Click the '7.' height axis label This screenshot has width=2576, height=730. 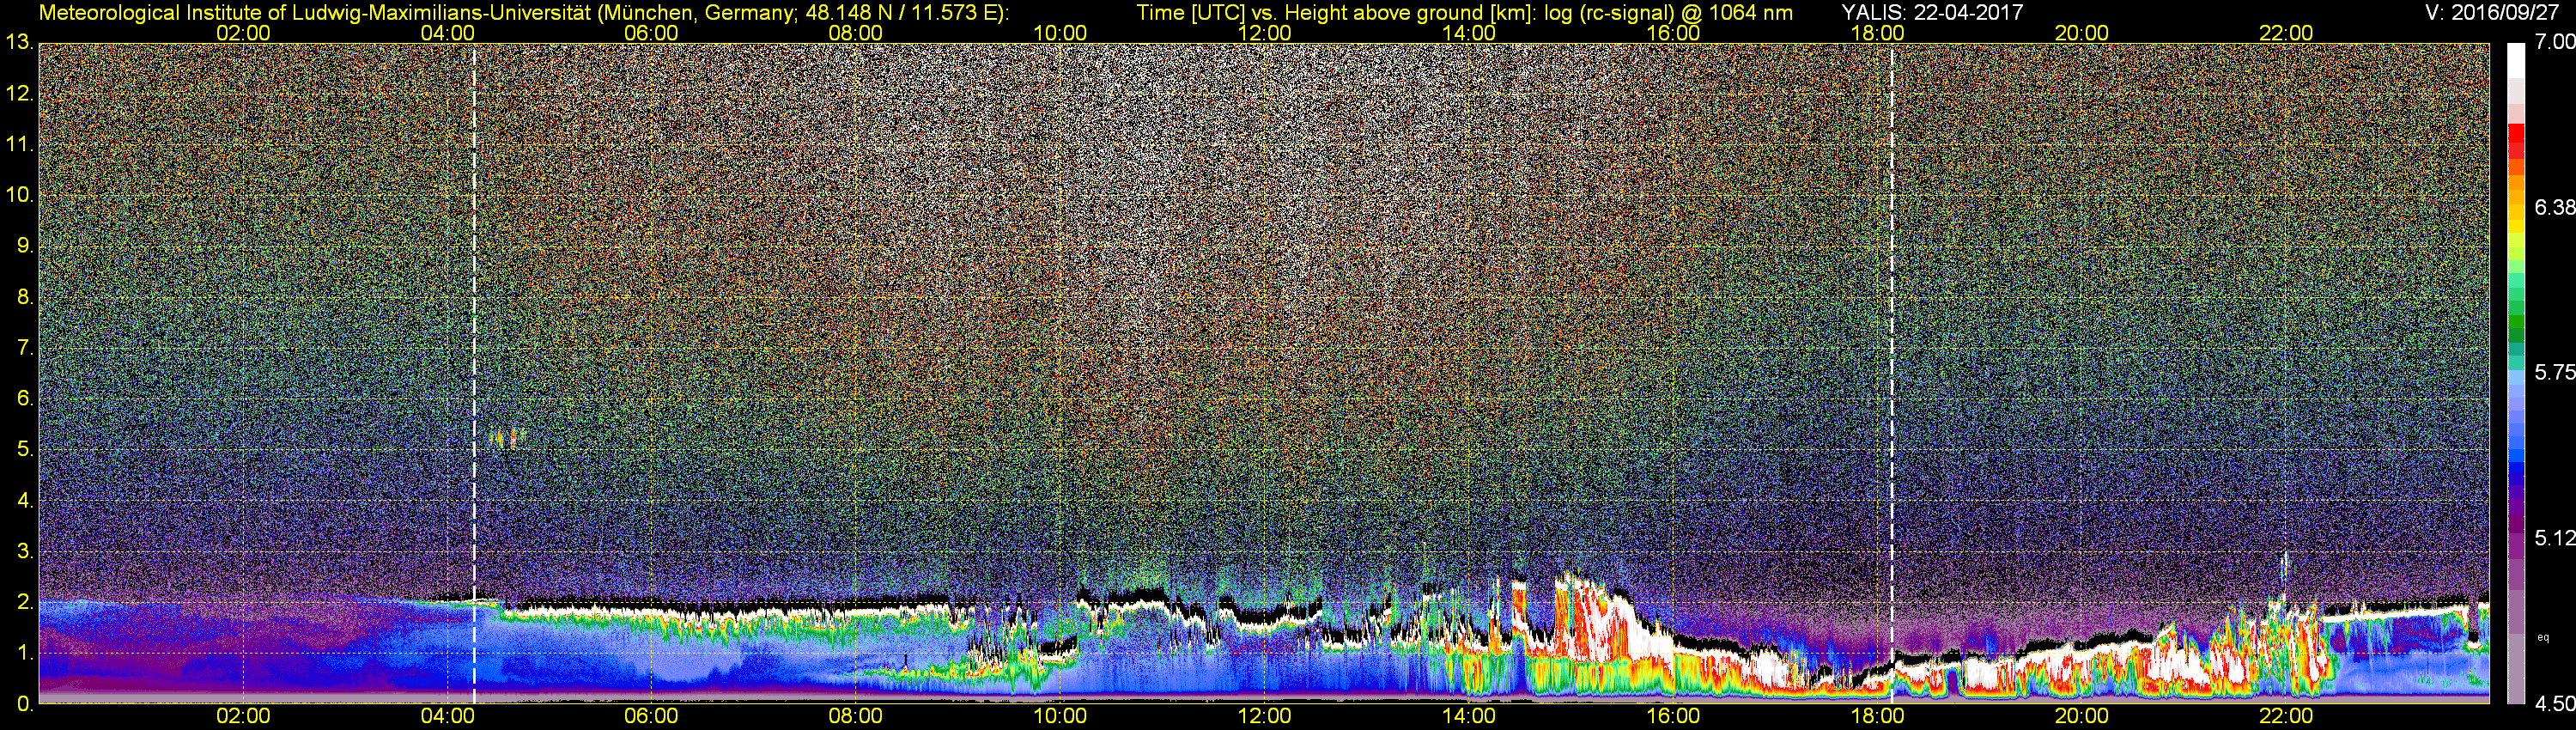[26, 348]
